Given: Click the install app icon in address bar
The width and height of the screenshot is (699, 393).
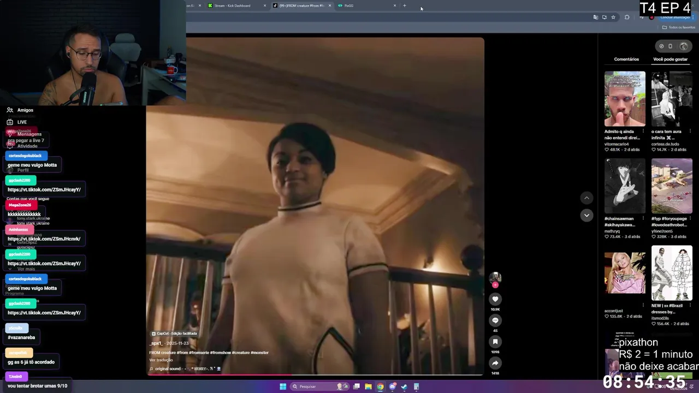Looking at the screenshot, I should (x=604, y=17).
